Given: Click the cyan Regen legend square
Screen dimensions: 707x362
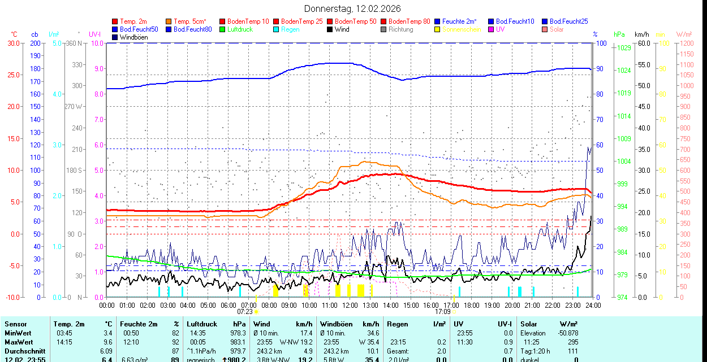Looking at the screenshot, I should pos(276,29).
